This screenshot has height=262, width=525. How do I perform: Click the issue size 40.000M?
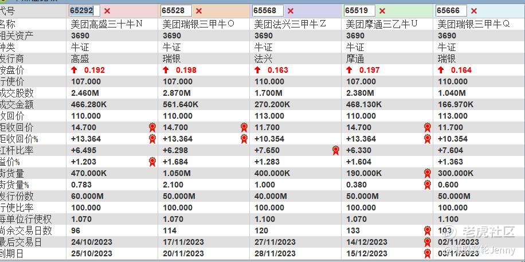(271, 196)
